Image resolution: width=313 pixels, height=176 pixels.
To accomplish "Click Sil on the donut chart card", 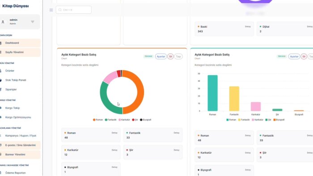I will pyautogui.click(x=170, y=57).
